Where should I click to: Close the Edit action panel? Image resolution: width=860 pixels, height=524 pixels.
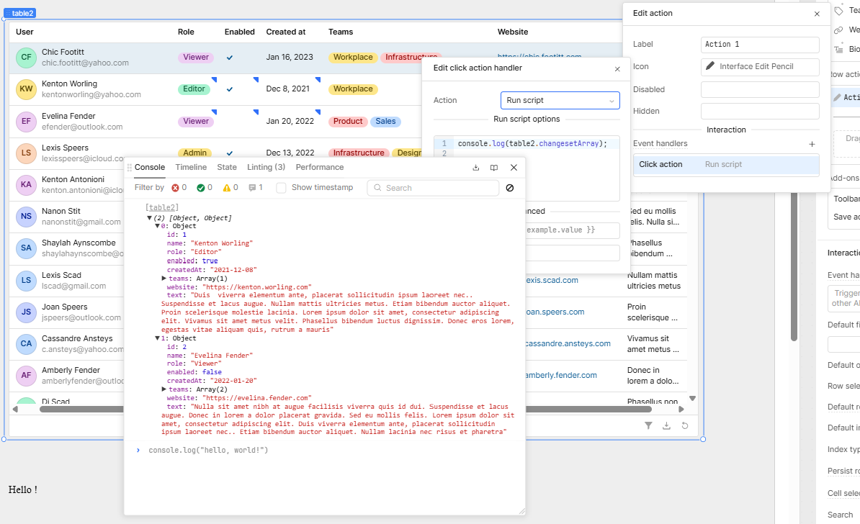[x=817, y=14]
